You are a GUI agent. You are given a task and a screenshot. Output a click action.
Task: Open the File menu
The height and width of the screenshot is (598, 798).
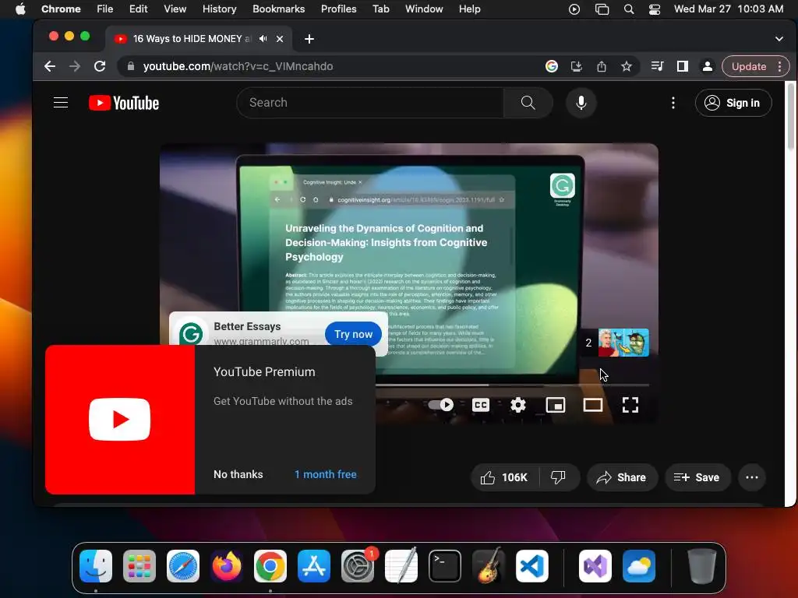click(x=105, y=9)
